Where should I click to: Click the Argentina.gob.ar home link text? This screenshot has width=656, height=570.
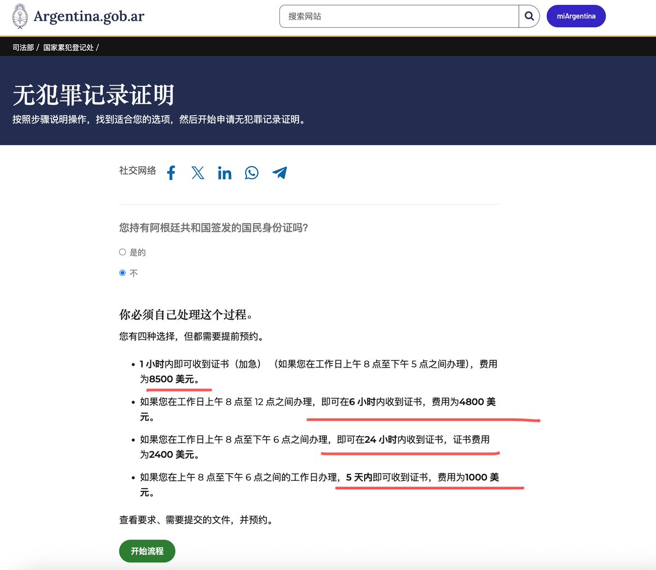pos(89,16)
